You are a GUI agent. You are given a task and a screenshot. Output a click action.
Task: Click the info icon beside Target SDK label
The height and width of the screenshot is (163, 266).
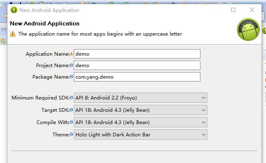click(x=71, y=110)
